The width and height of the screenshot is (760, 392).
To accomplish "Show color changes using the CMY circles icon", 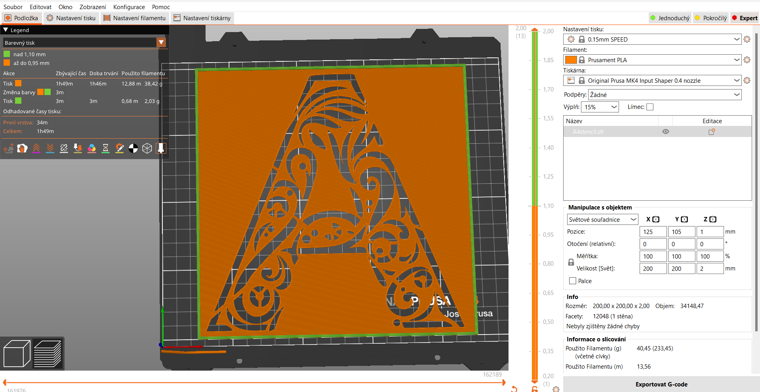I will (x=92, y=148).
